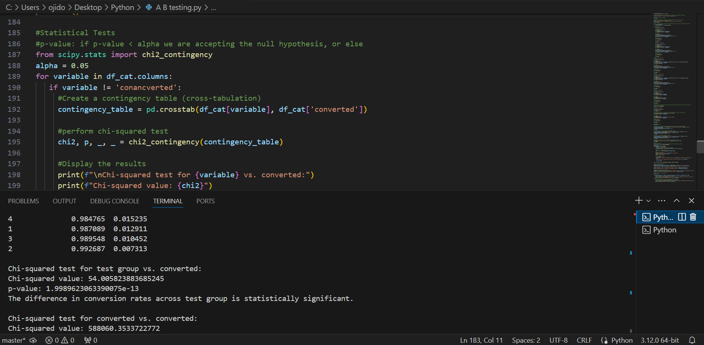The height and width of the screenshot is (345, 704).
Task: Click terminal cell 0.984765
Action: click(x=88, y=219)
